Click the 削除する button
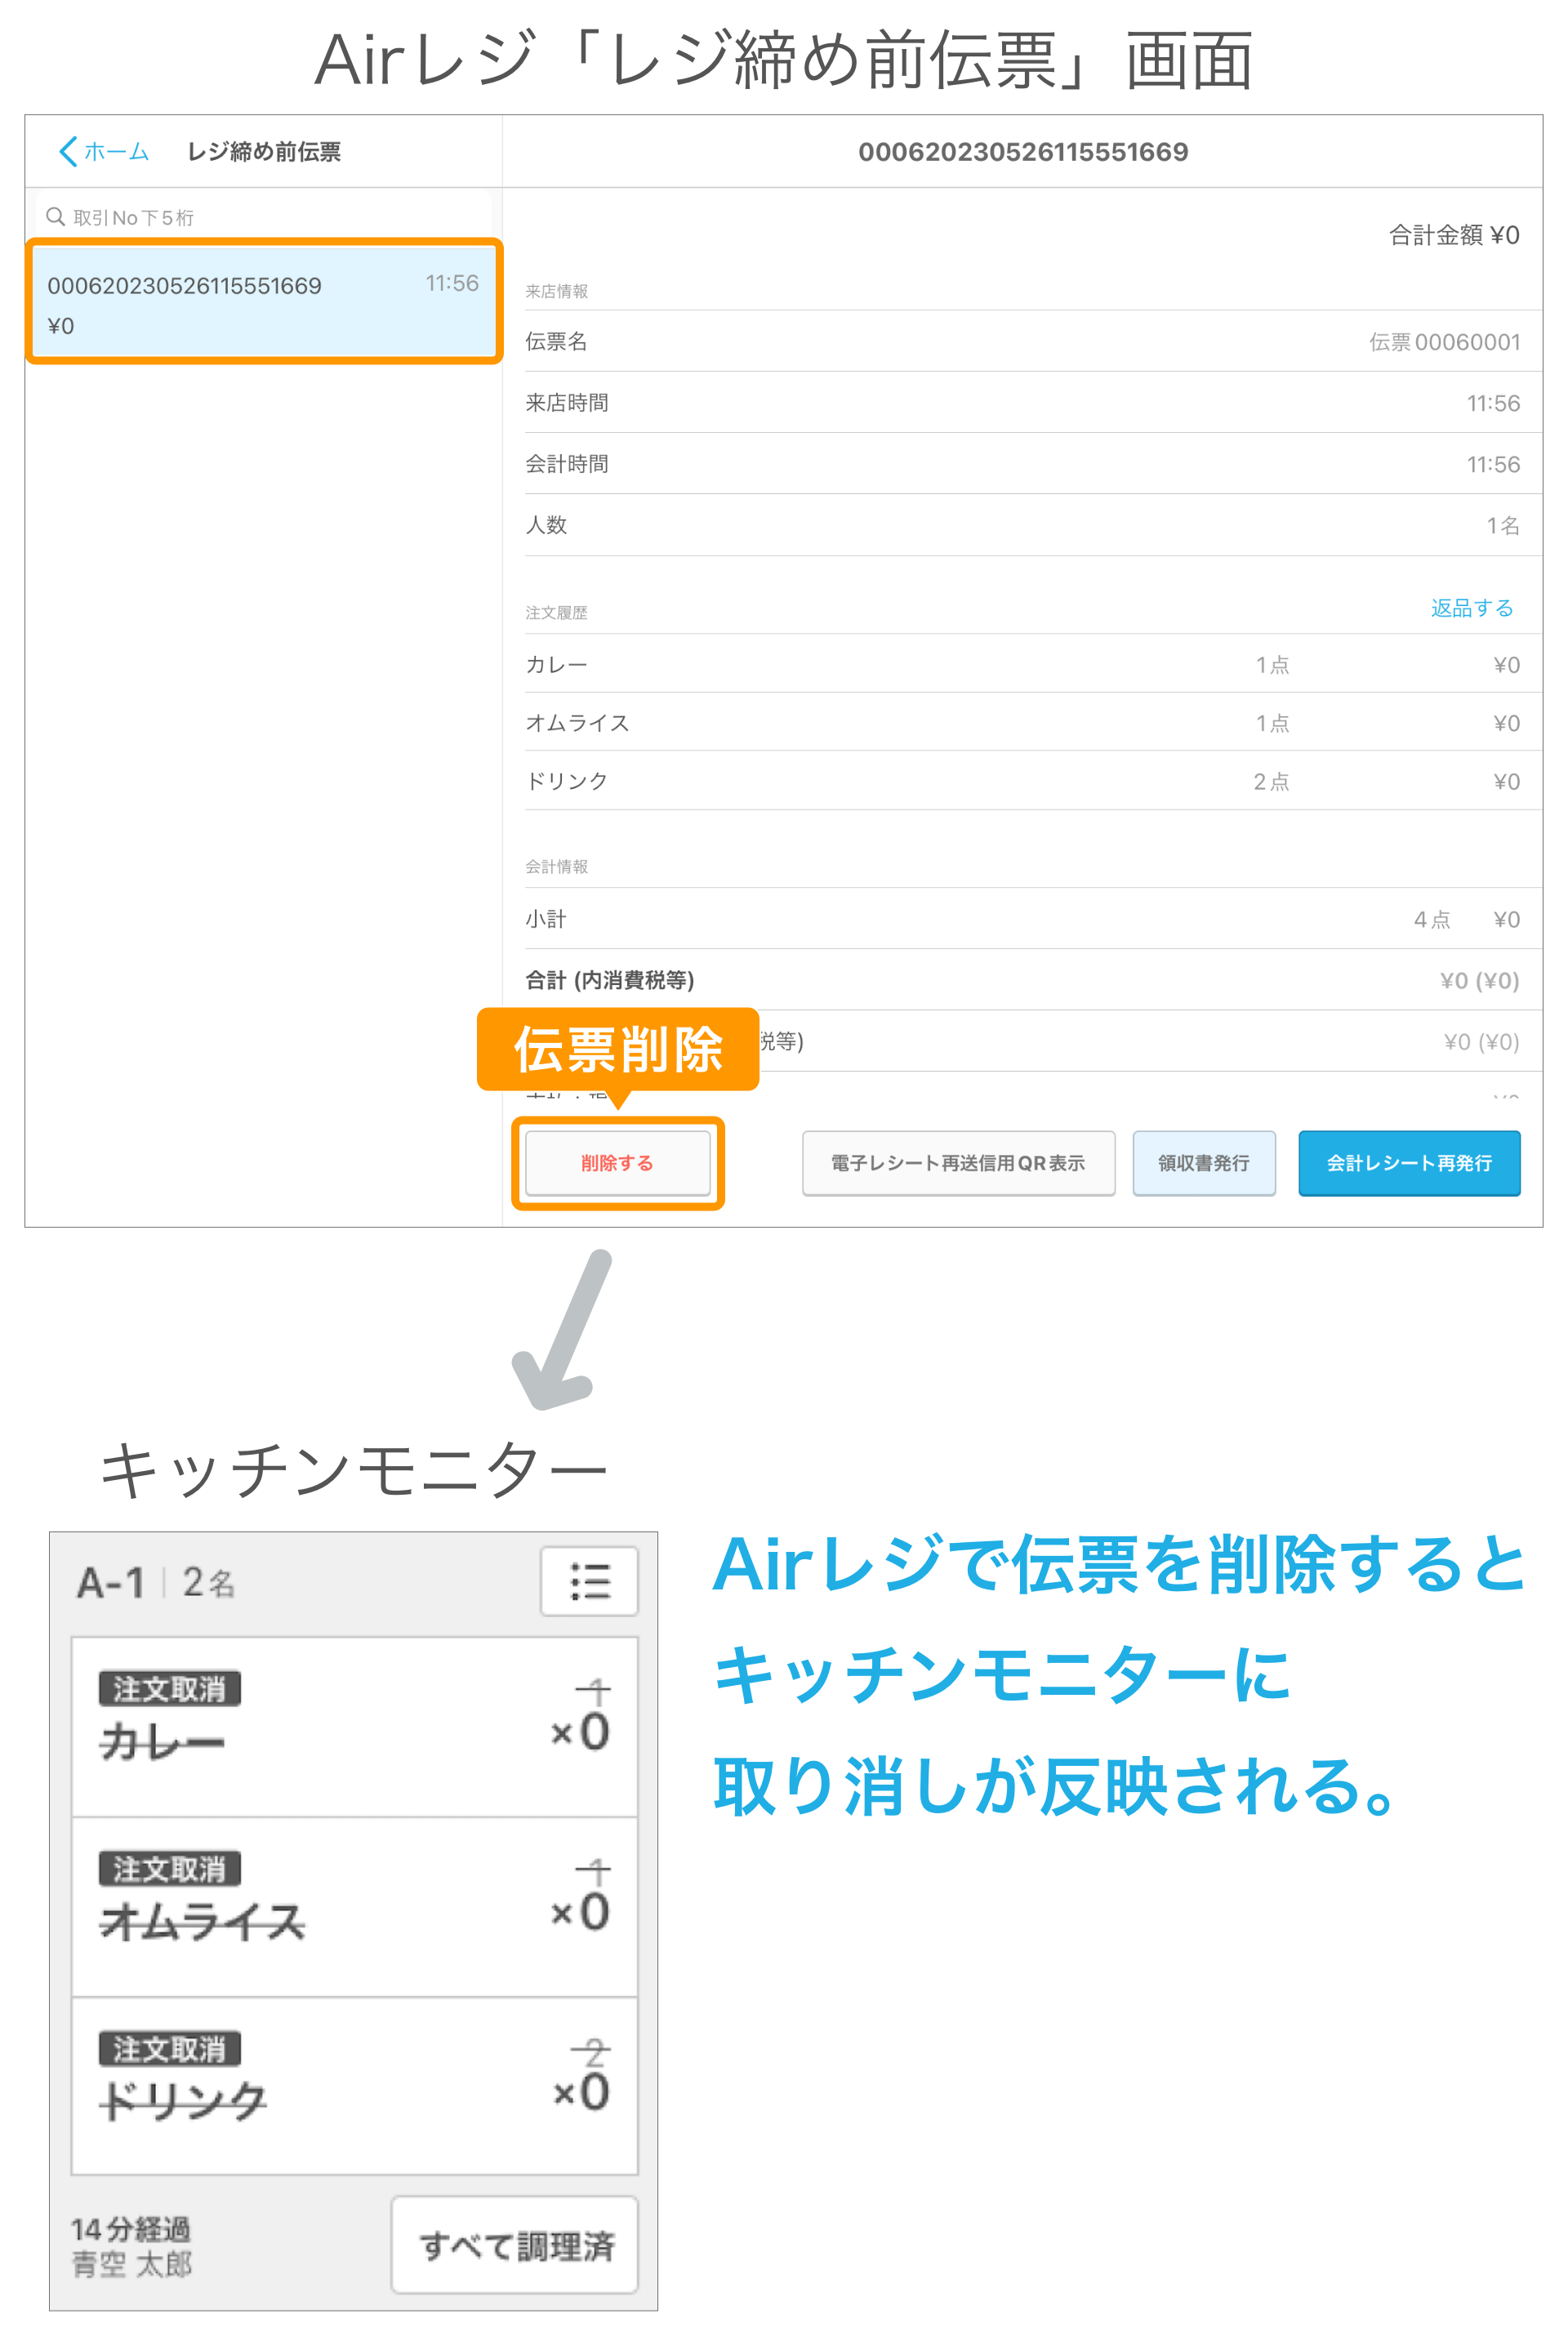Viewport: 1568px width, 2336px height. click(618, 1163)
